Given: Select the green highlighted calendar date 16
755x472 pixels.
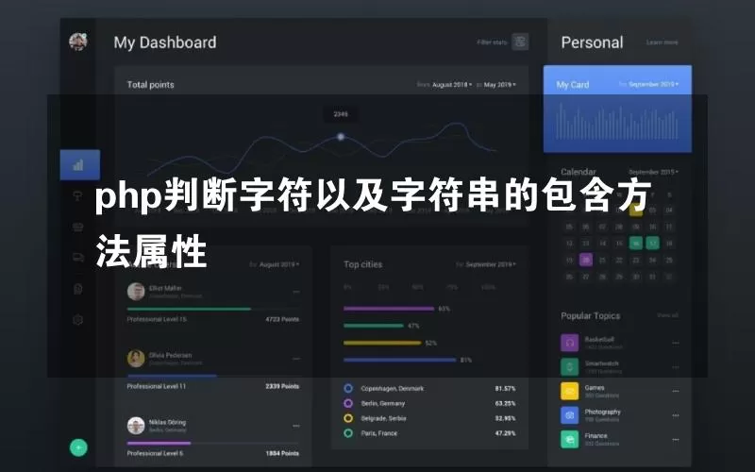Looking at the screenshot, I should point(635,244).
